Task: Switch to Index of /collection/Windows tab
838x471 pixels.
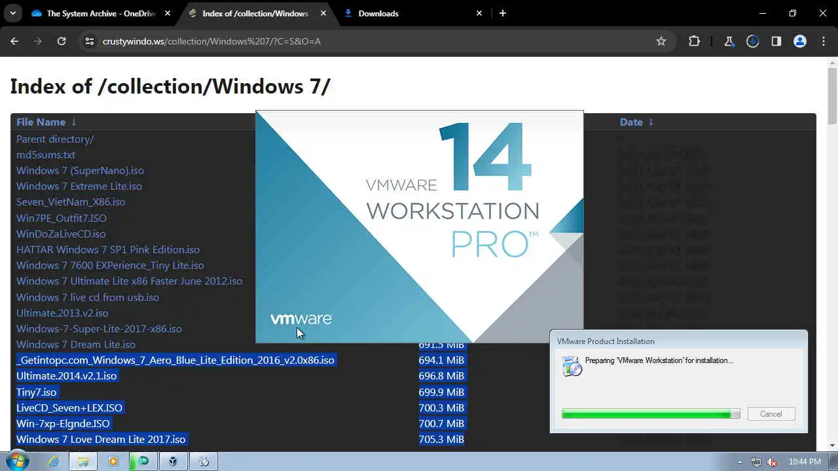Action: click(257, 13)
